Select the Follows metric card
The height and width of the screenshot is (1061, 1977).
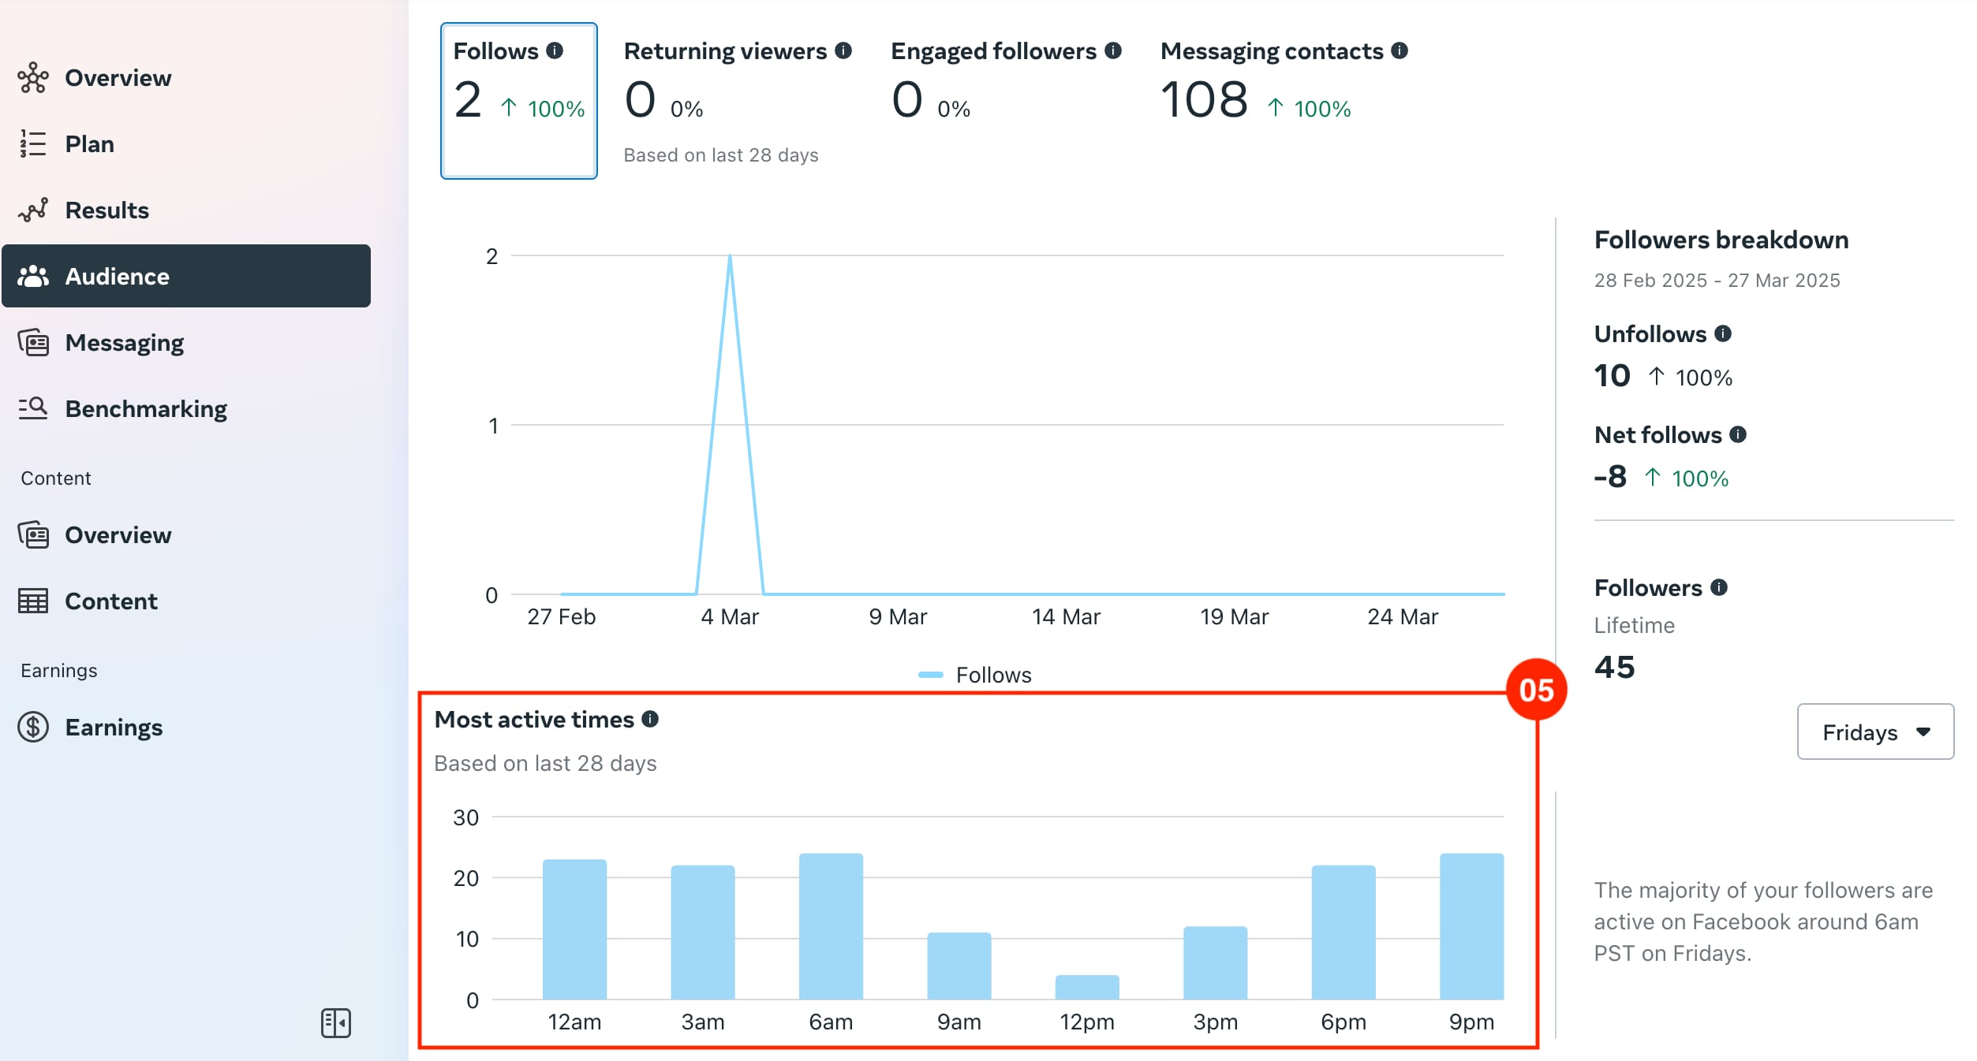[518, 100]
